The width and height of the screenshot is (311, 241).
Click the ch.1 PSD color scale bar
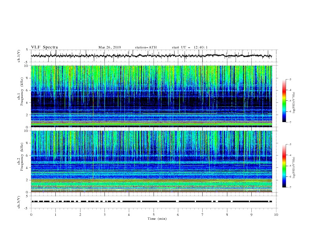(x=284, y=101)
